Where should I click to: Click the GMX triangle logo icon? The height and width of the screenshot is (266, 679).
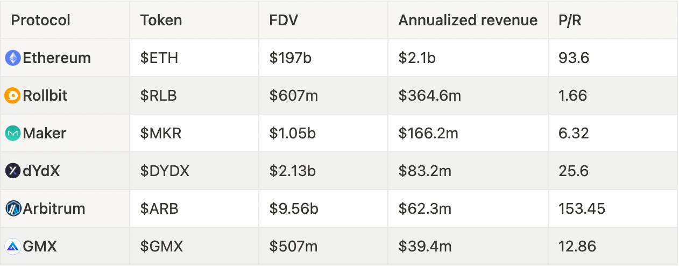[13, 246]
